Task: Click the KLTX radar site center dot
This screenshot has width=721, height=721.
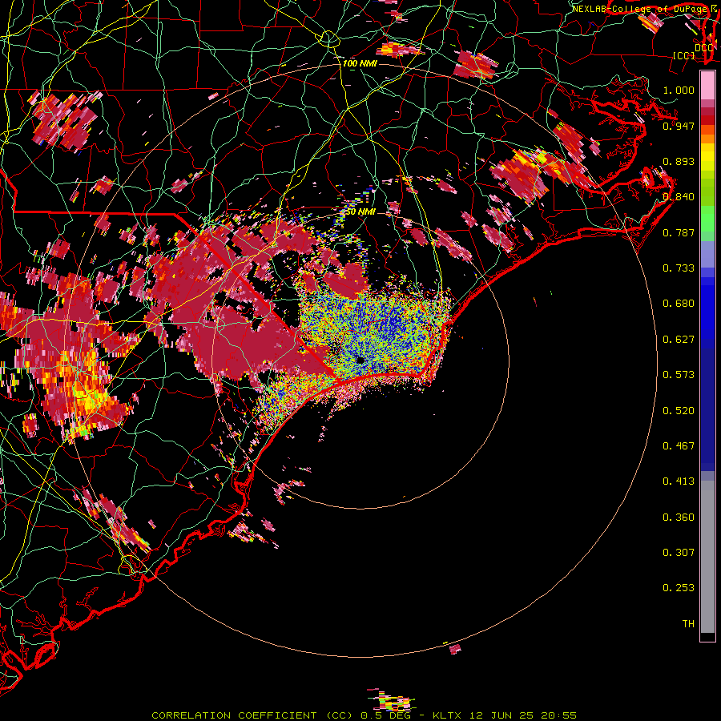Action: point(360,360)
